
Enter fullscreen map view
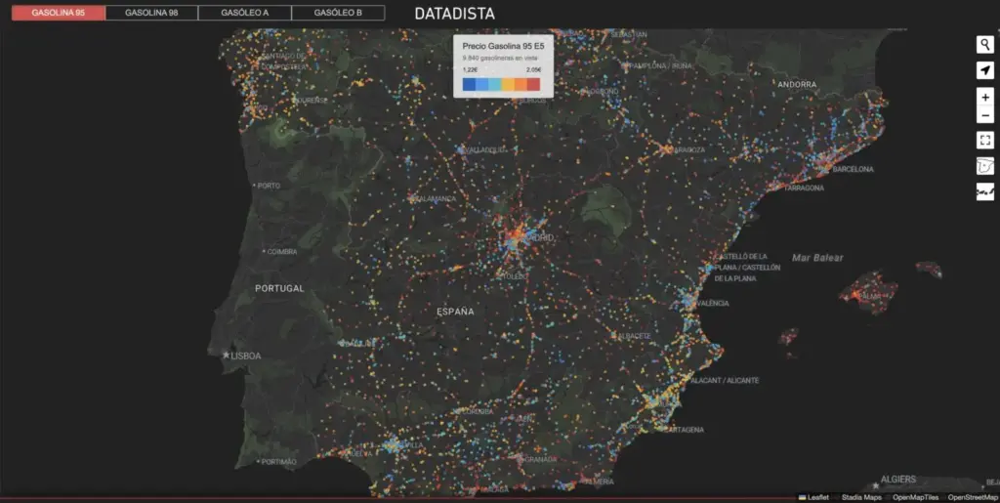coord(984,141)
